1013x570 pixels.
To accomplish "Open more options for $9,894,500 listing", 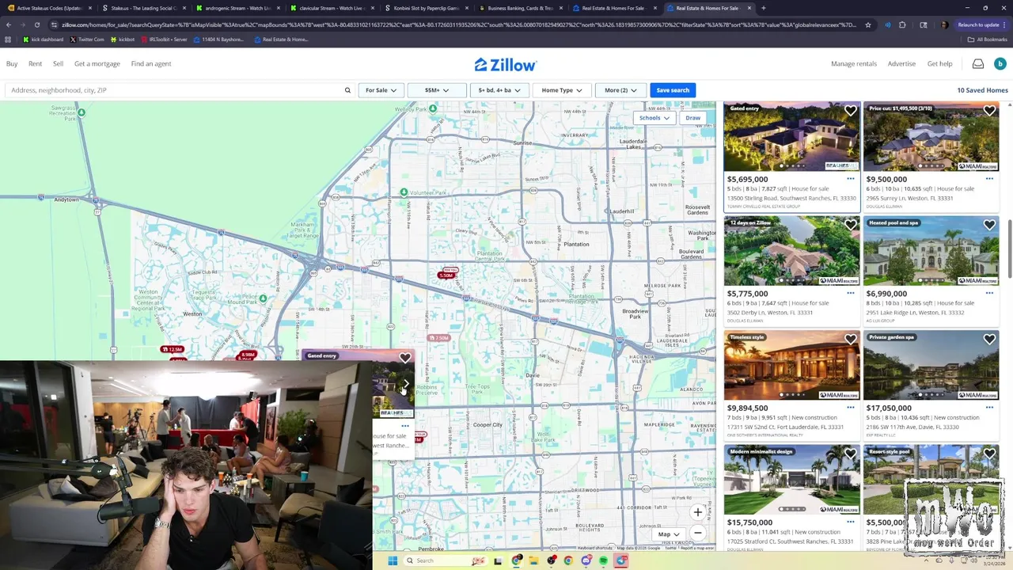I will pos(851,408).
